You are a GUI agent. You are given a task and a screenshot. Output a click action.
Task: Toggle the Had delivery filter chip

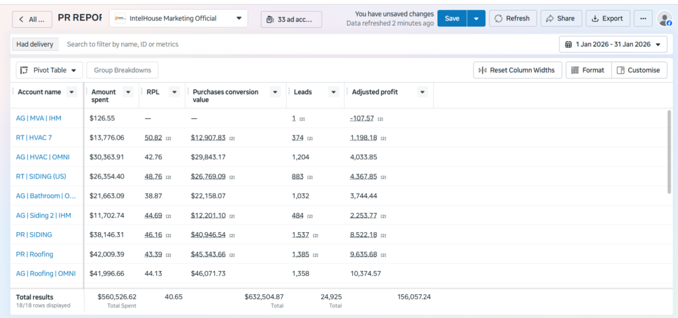click(x=34, y=44)
